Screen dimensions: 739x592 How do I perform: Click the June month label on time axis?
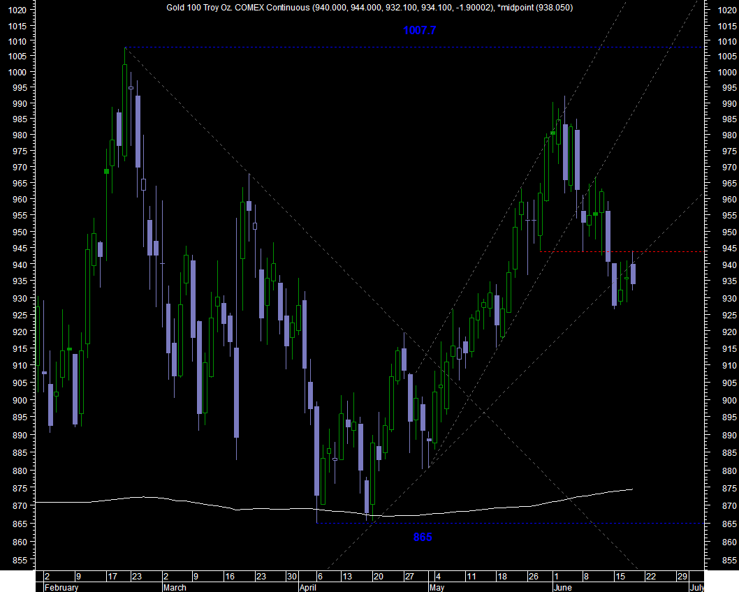pyautogui.click(x=563, y=587)
